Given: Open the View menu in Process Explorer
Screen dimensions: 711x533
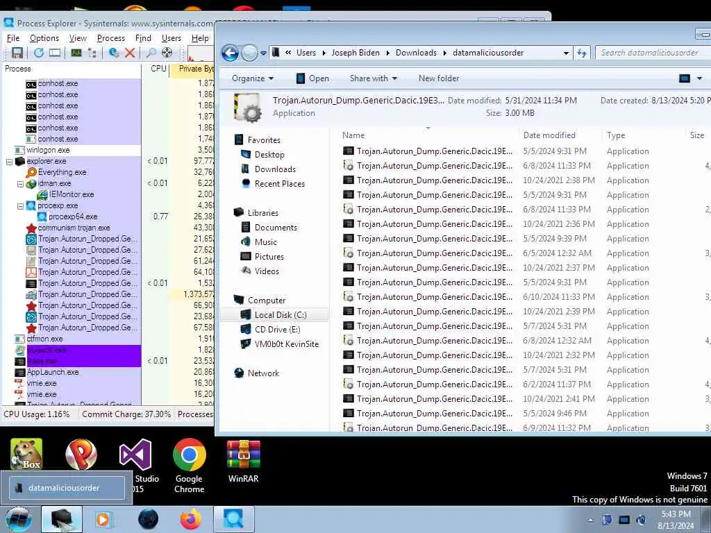Looking at the screenshot, I should (x=78, y=38).
